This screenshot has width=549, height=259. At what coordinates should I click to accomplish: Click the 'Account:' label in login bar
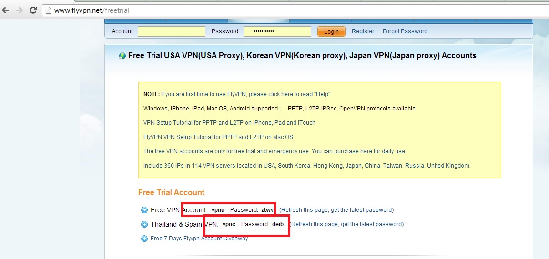tap(123, 31)
